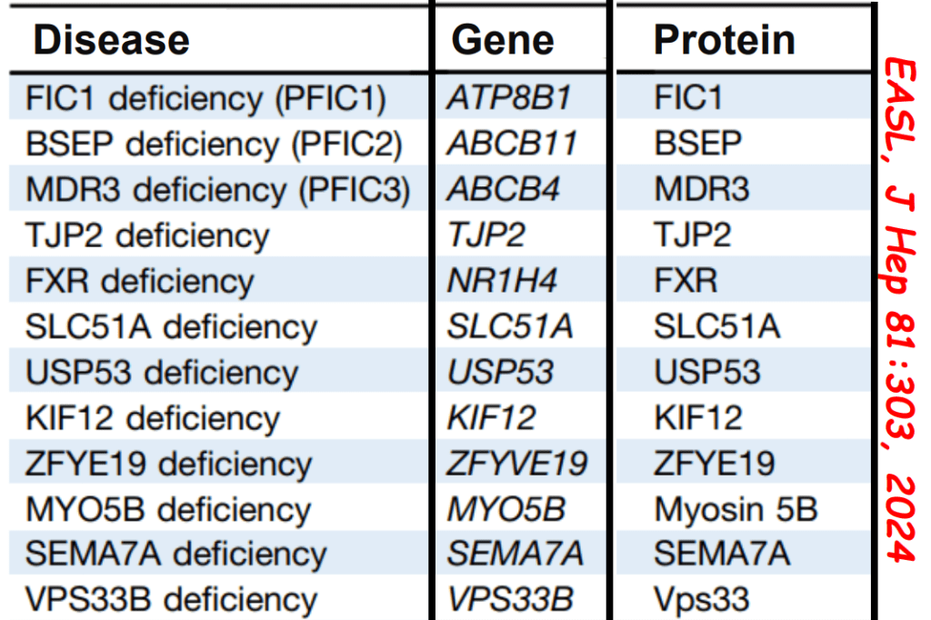Select the FIC1 deficiency (PFIC1) disease cell
Screen dimensions: 931x620
point(206,98)
